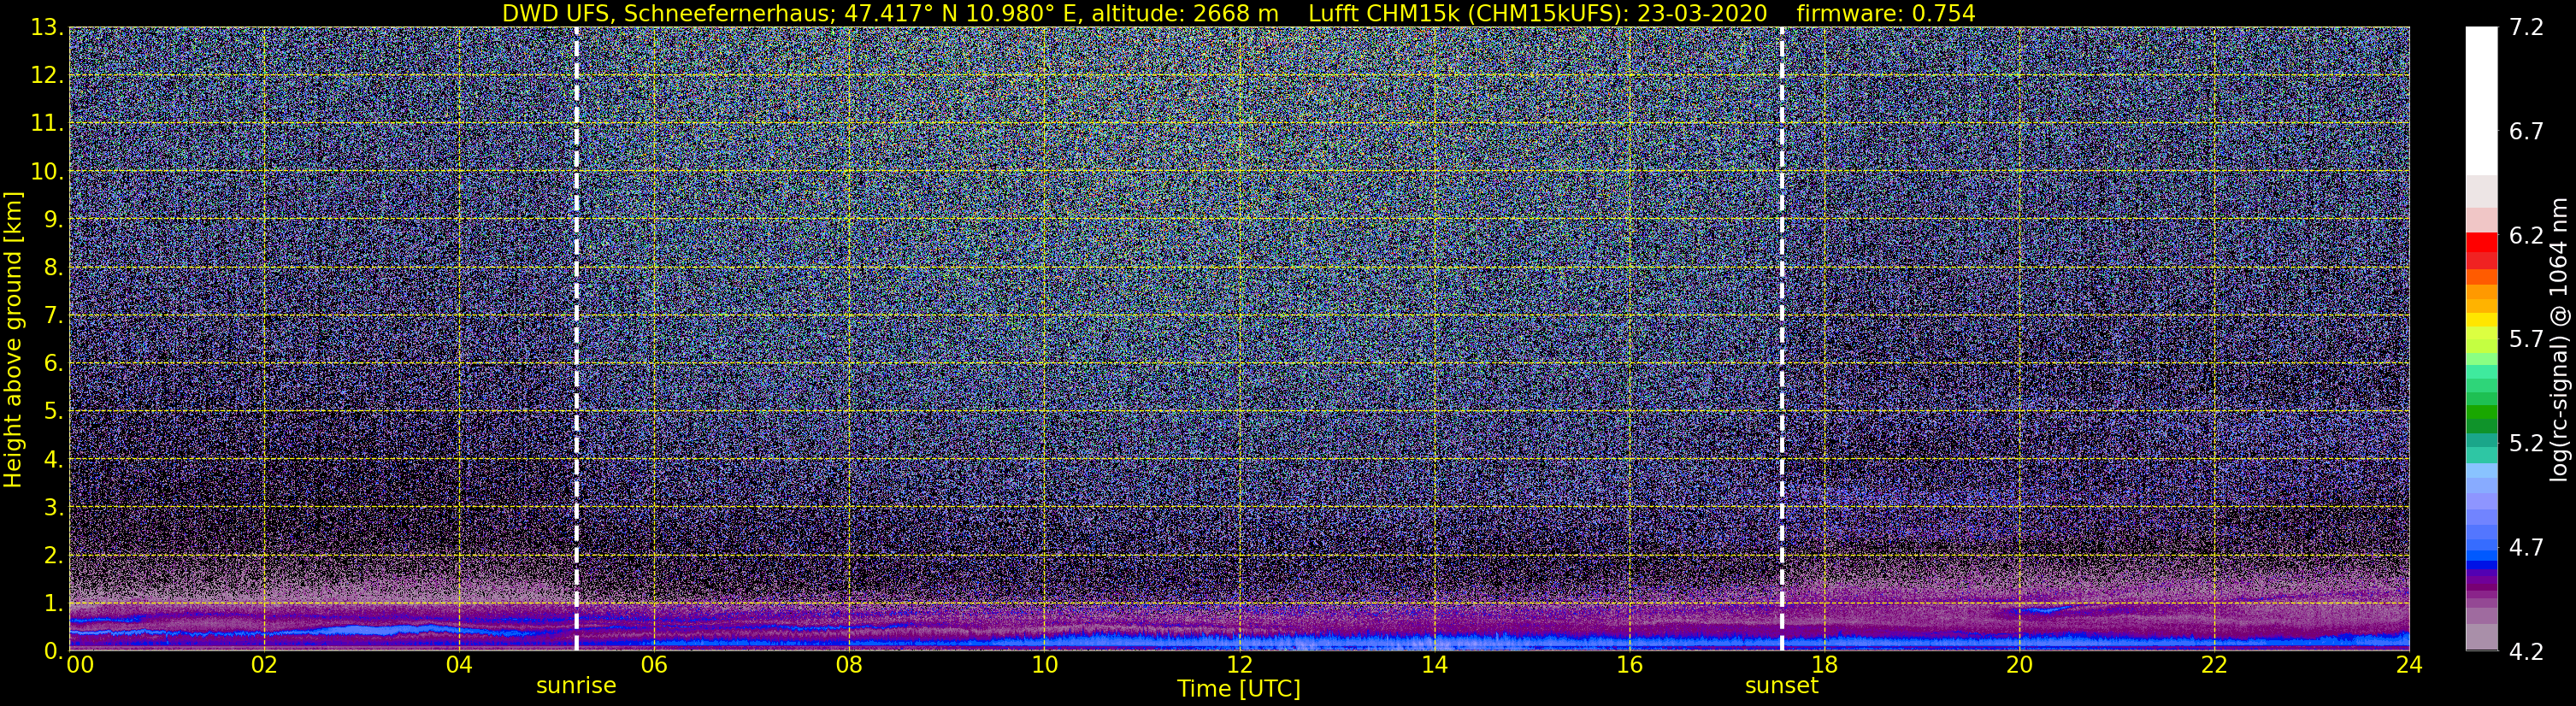Image resolution: width=2576 pixels, height=706 pixels.
Task: Click the colorbar tick value 6.7
Action: pyautogui.click(x=2526, y=132)
